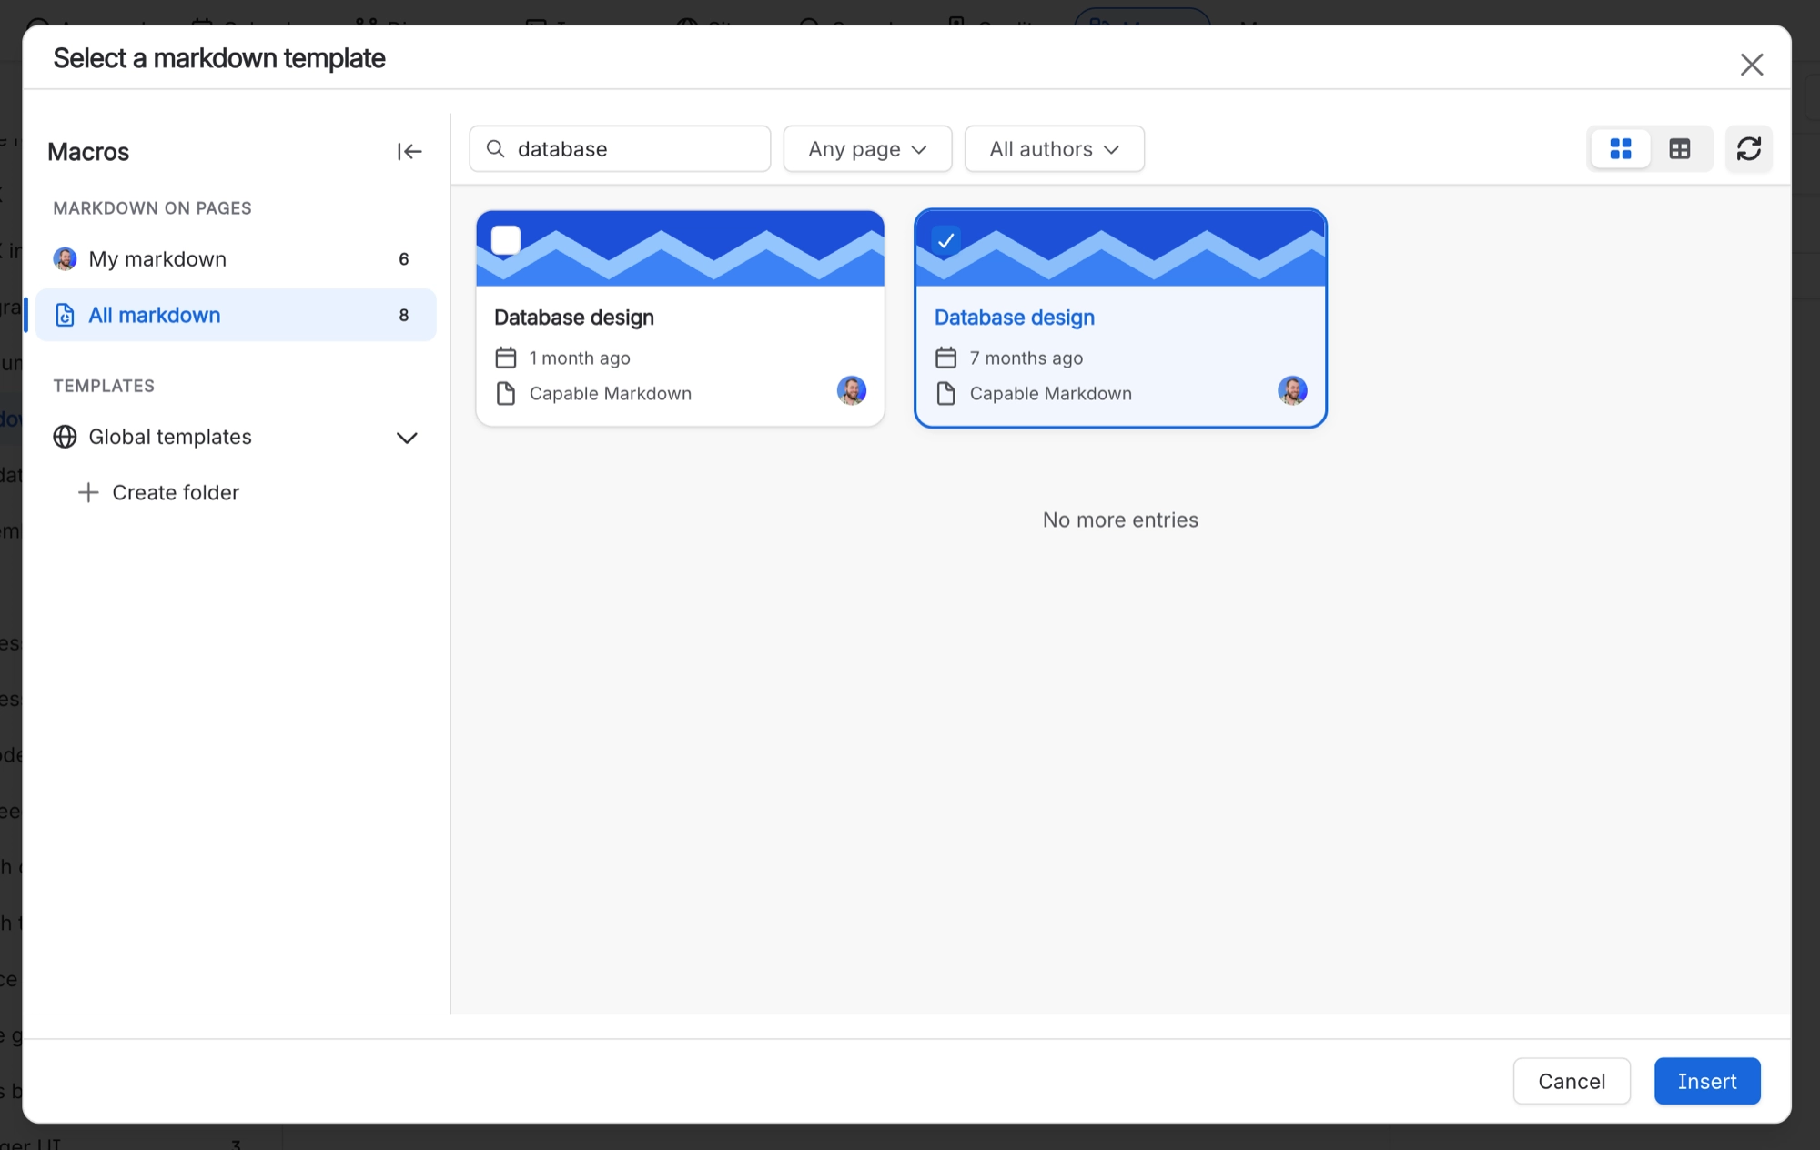Viewport: 1820px width, 1150px height.
Task: Open the All authors filter dropdown
Action: [1054, 149]
